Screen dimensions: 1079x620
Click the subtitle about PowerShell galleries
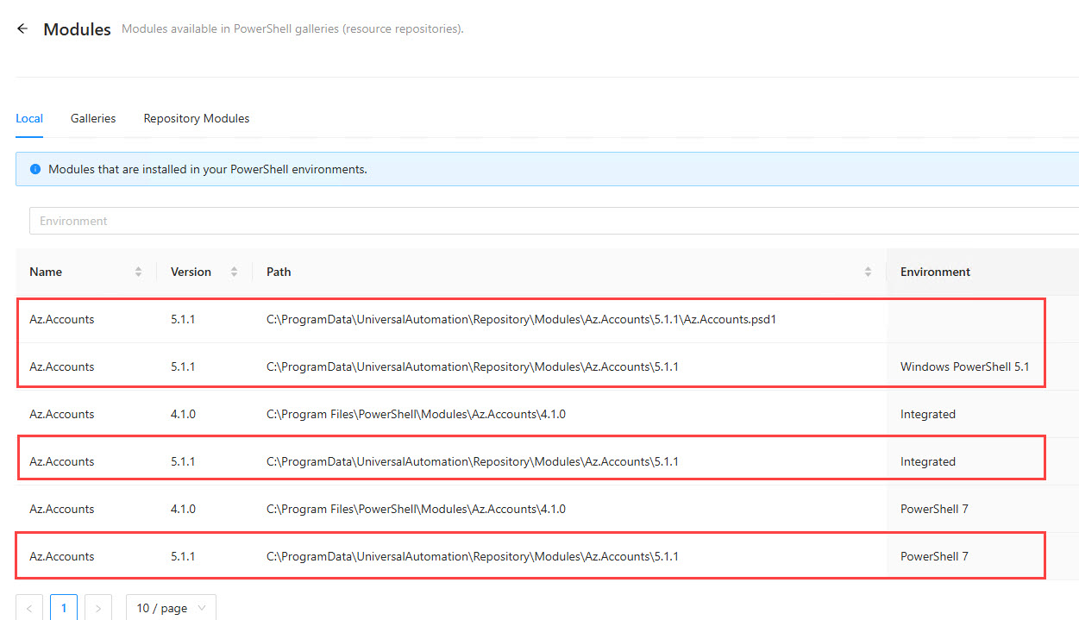pyautogui.click(x=292, y=28)
